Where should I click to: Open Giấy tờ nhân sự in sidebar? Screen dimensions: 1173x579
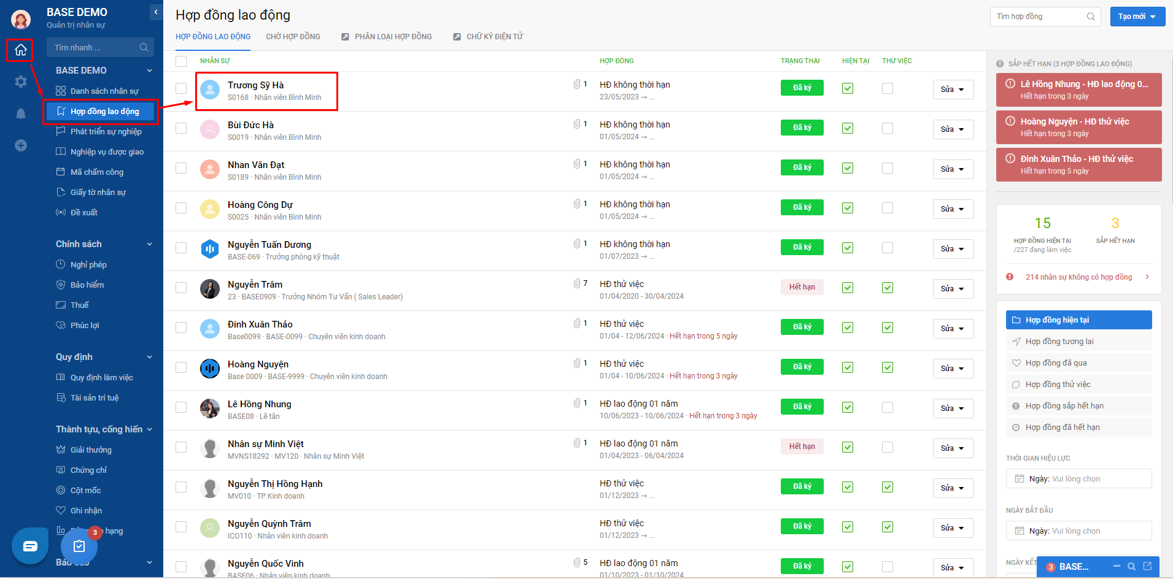point(98,192)
